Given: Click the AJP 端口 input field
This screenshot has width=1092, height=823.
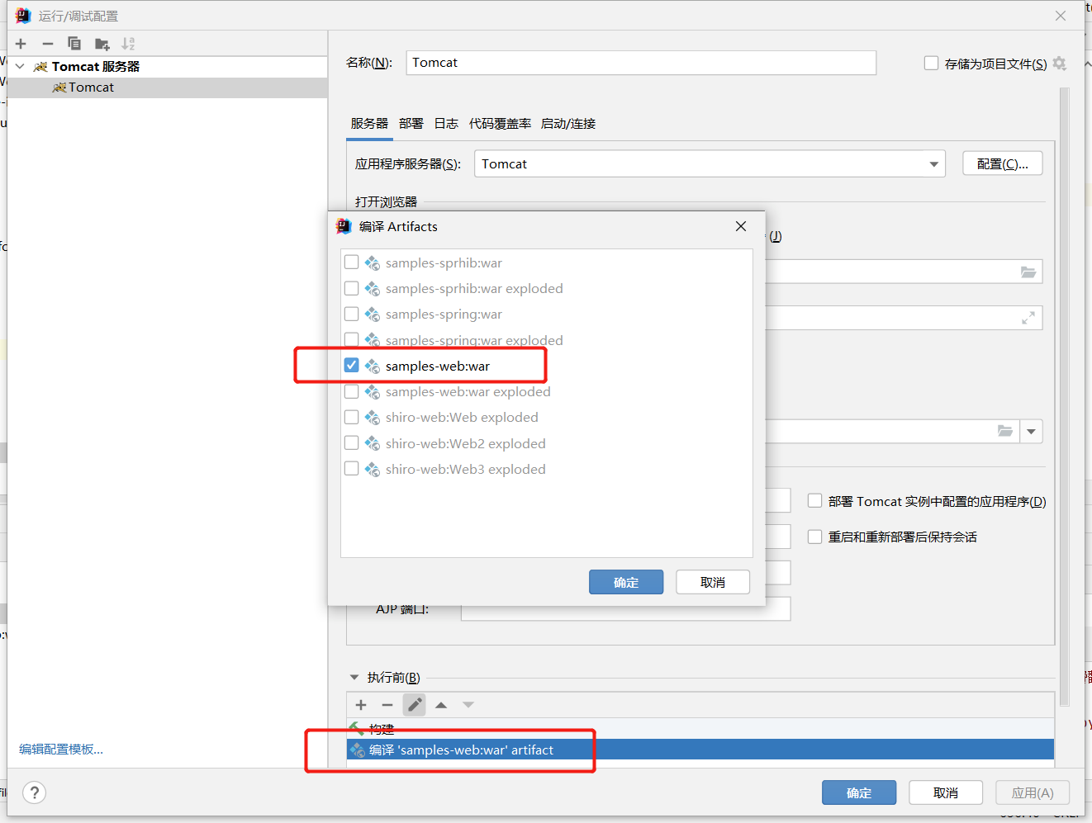Looking at the screenshot, I should tap(625, 609).
